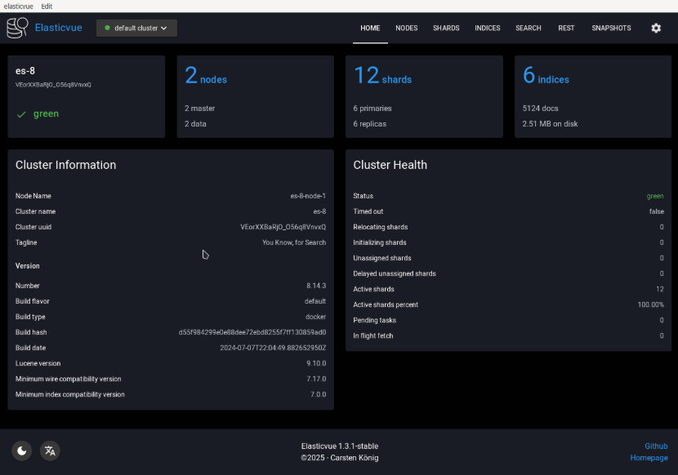Open the Github link in footer

656,446
